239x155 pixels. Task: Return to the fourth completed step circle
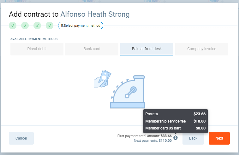[50, 26]
